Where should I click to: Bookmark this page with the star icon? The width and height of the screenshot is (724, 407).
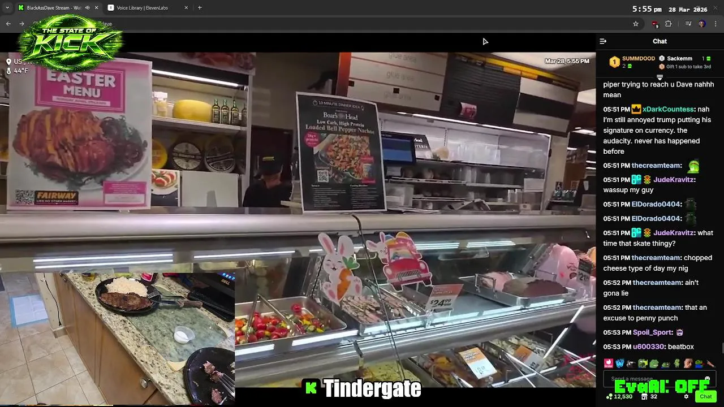click(636, 24)
